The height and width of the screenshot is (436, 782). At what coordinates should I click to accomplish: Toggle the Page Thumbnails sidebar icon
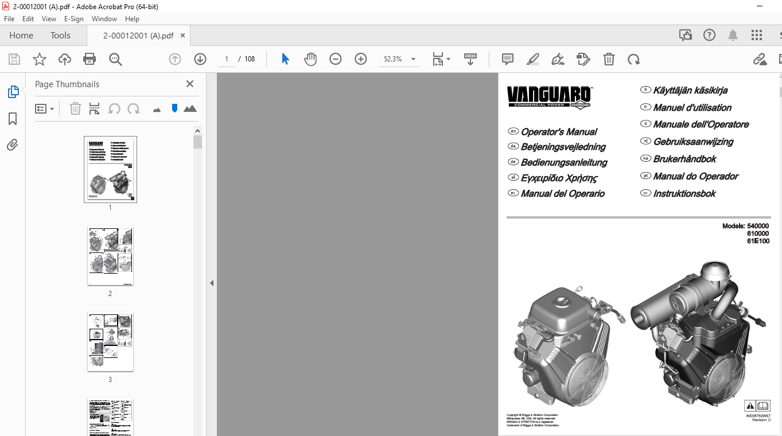point(13,92)
